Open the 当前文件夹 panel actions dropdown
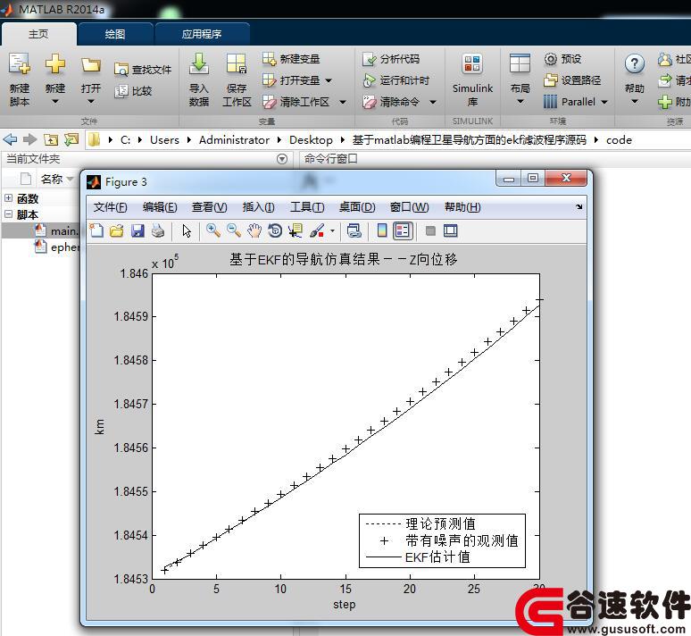Screen dimensions: 691x636 pos(282,159)
